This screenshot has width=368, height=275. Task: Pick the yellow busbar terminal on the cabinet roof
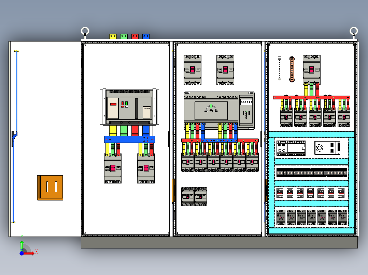click(x=113, y=36)
